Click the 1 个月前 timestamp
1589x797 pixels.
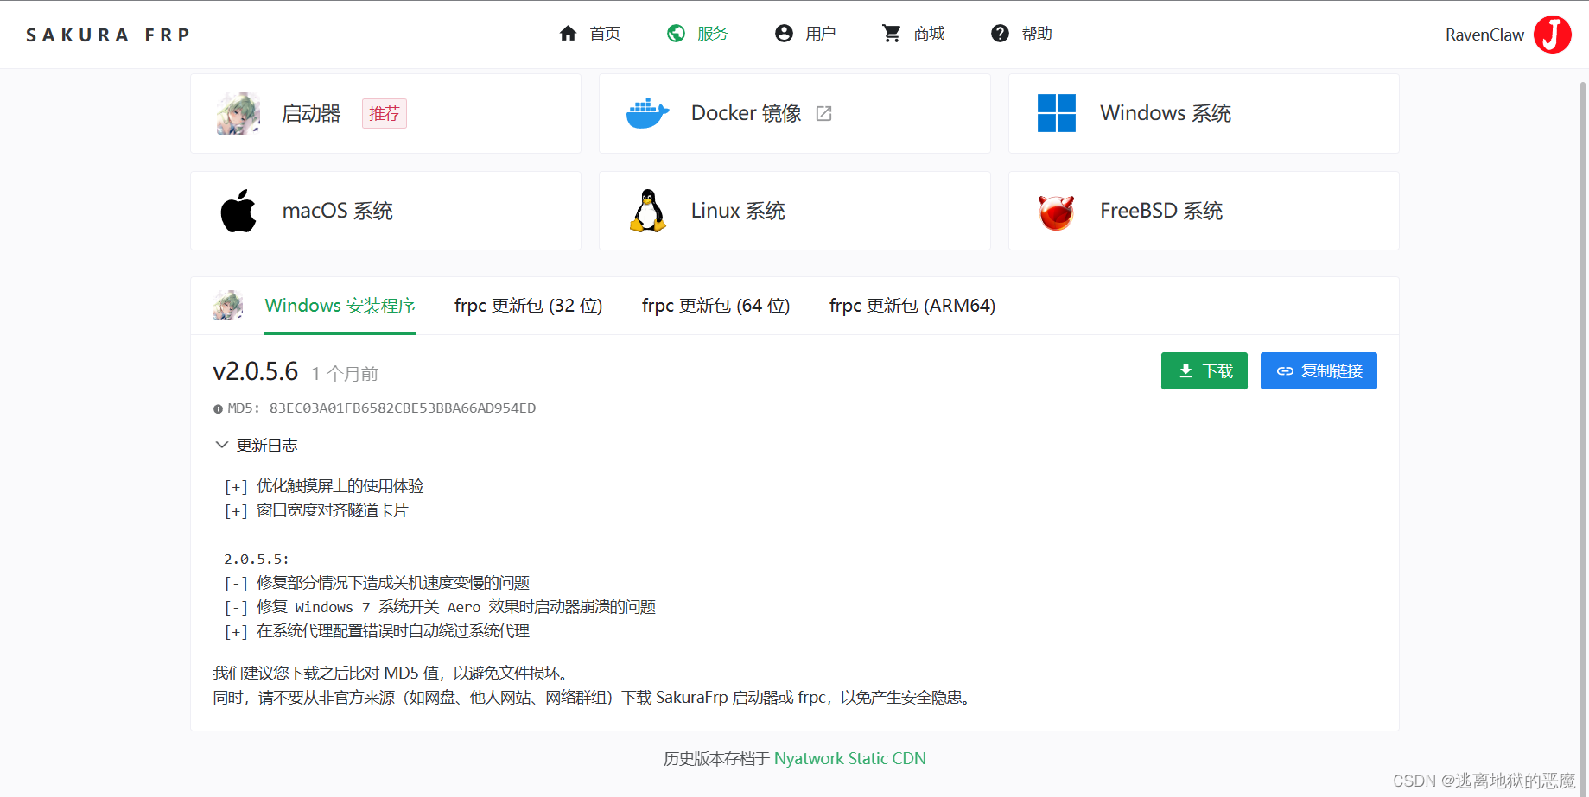click(345, 374)
